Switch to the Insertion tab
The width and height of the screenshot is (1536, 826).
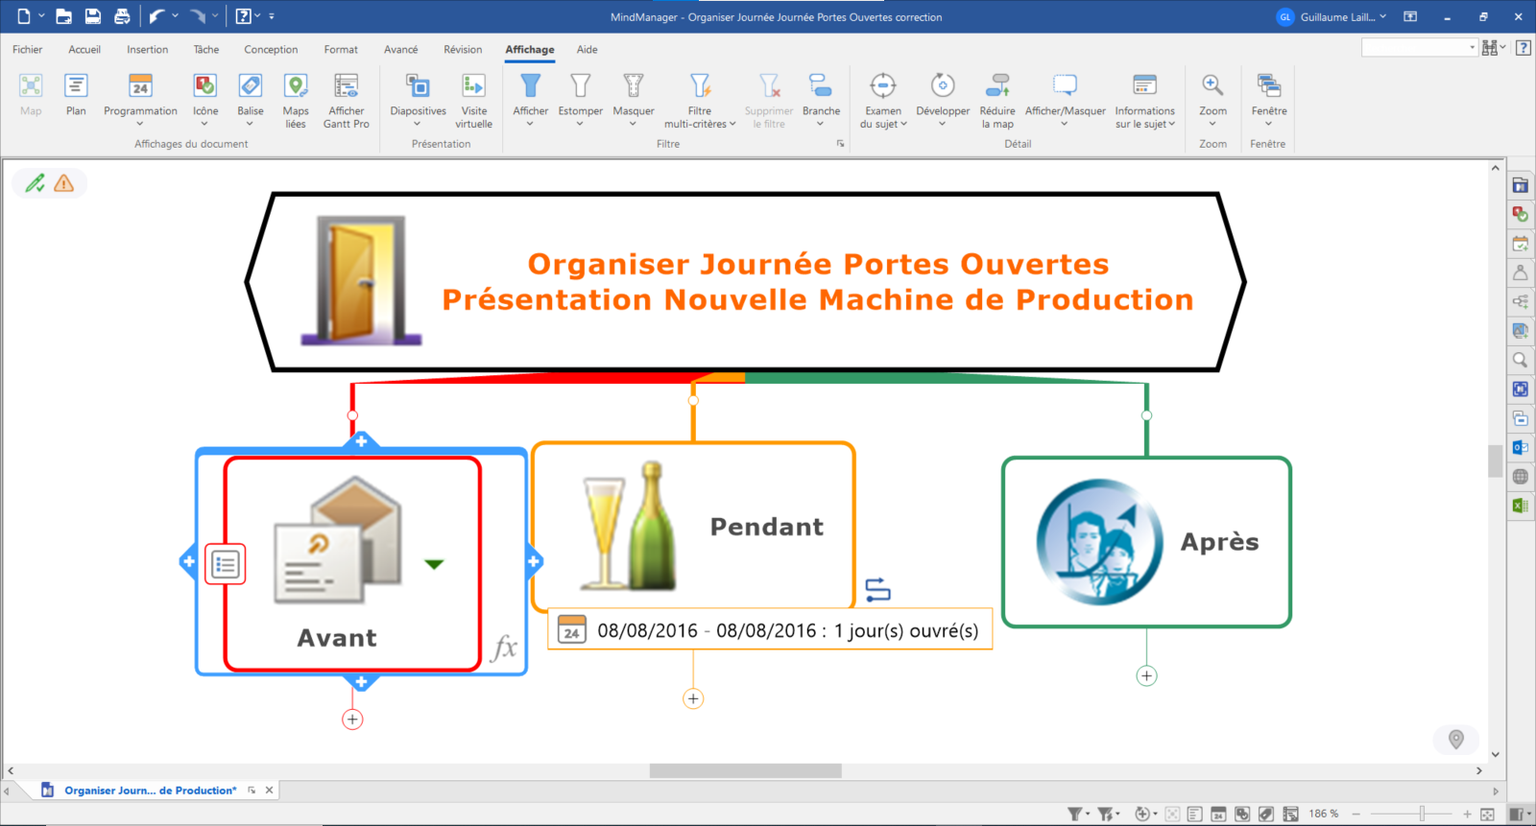(x=147, y=50)
